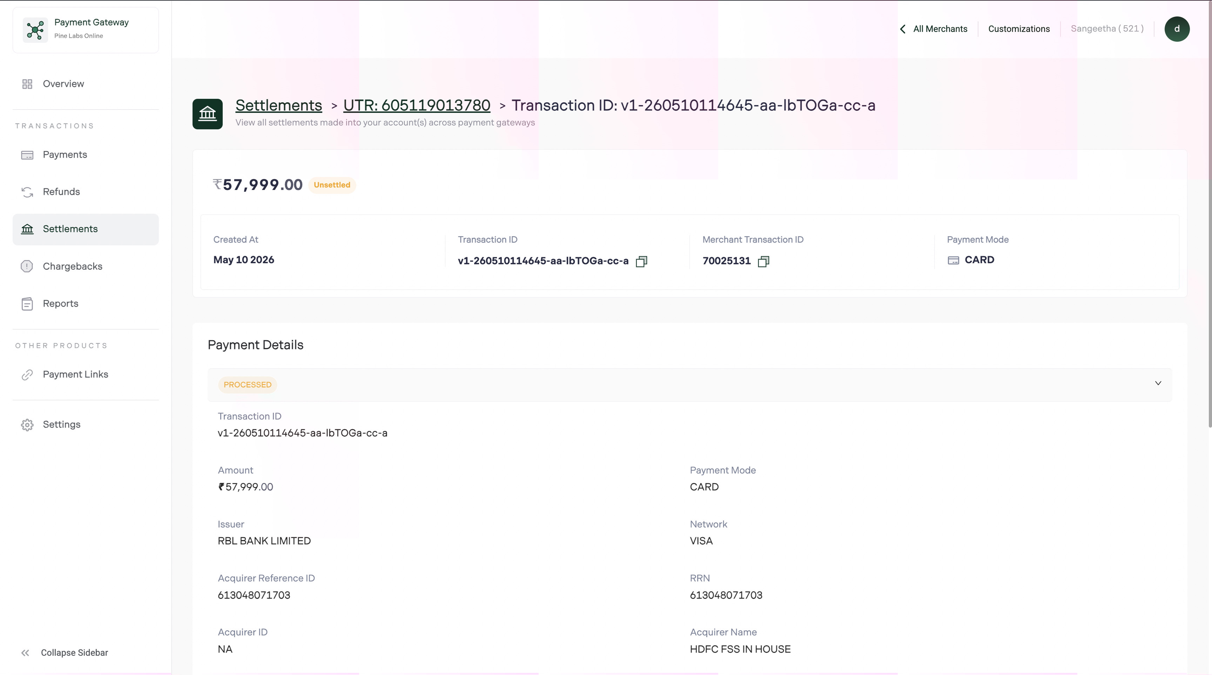1212x675 pixels.
Task: Click the Settlements bank icon in the sidebar
Action: [x=27, y=229]
